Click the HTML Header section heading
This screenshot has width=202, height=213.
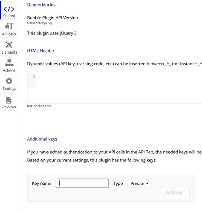[40, 51]
